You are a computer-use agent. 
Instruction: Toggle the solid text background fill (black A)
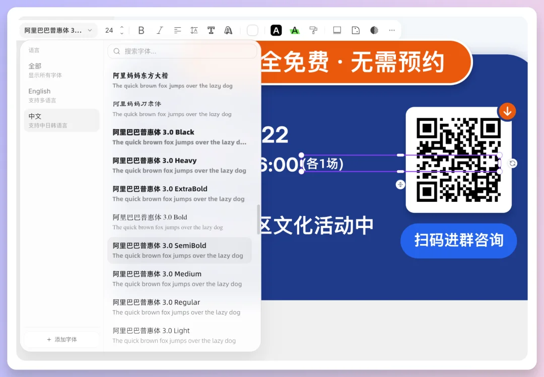(276, 30)
